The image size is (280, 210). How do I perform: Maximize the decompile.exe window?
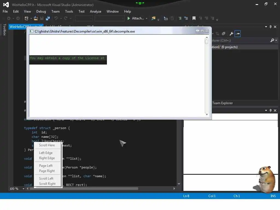pyautogui.click(x=202, y=31)
